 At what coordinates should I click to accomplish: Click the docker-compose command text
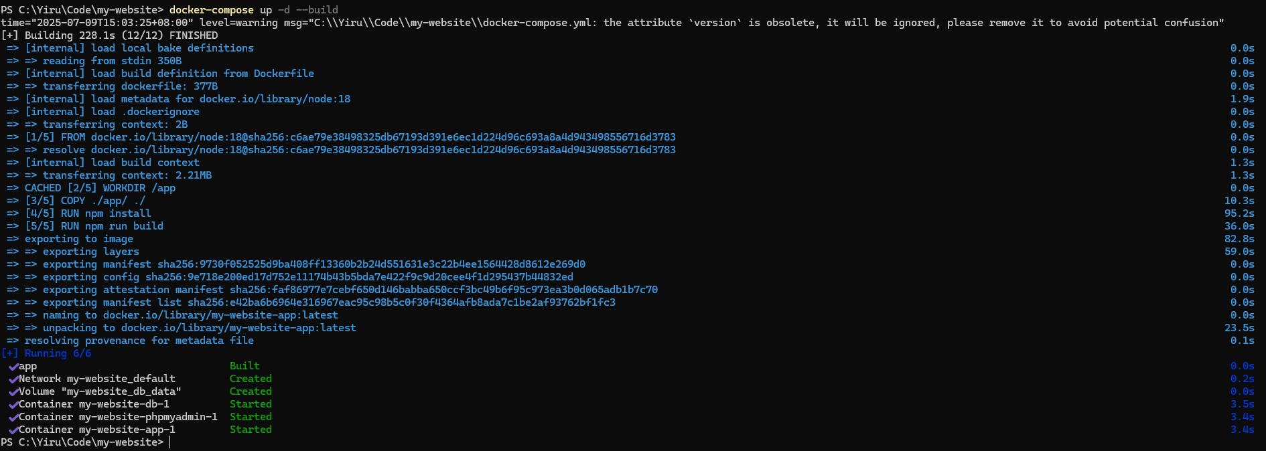(x=212, y=10)
